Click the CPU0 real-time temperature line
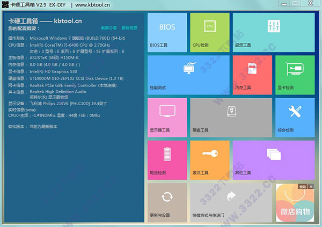The image size is (322, 227). pyautogui.click(x=54, y=115)
